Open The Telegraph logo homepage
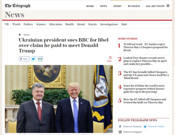This screenshot has width=175, height=135. (17, 6)
